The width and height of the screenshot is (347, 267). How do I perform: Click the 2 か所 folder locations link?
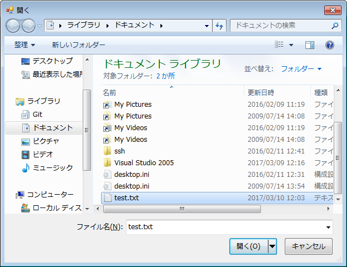click(x=165, y=76)
